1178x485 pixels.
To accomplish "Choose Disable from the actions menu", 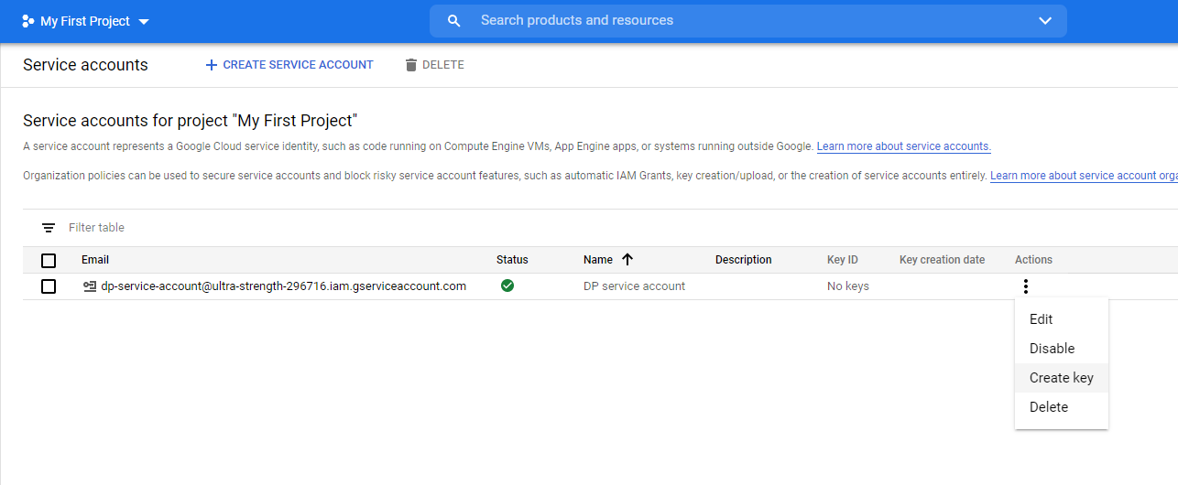I will coord(1062,349).
